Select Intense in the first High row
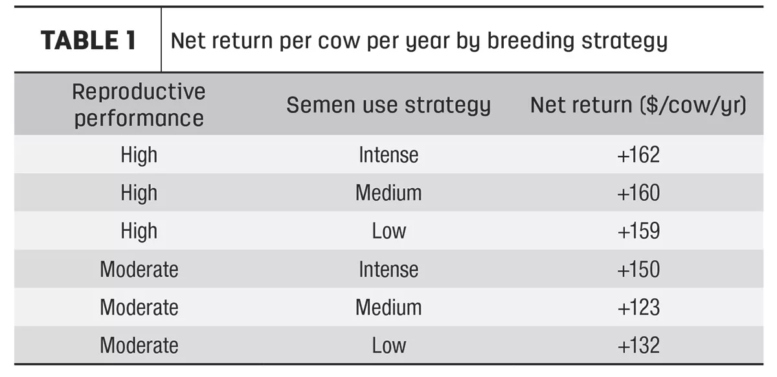 [388, 155]
